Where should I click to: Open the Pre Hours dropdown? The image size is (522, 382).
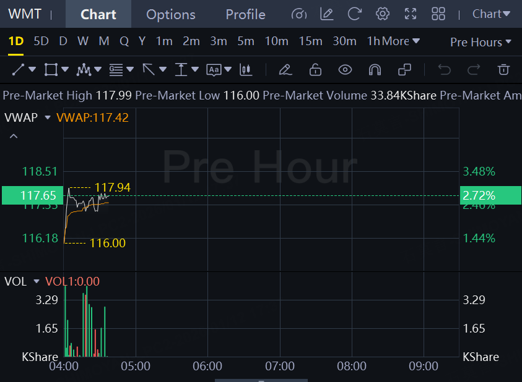click(x=481, y=42)
